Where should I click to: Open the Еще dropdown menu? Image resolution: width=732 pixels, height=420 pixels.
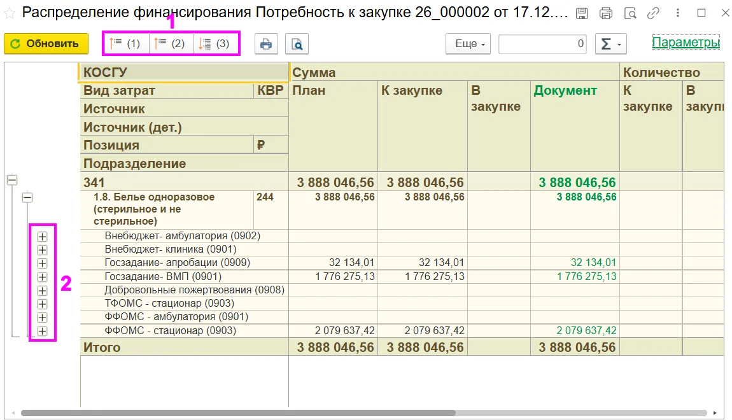(468, 44)
